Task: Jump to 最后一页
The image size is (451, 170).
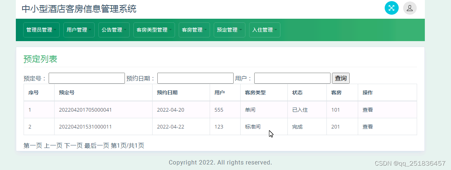Action: 97,146
